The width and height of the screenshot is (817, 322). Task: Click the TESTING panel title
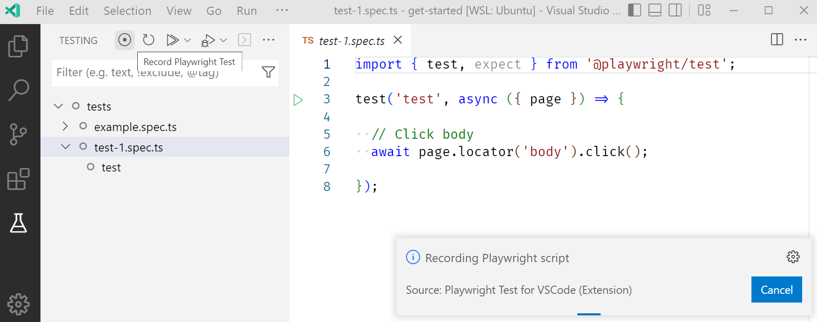pyautogui.click(x=78, y=40)
